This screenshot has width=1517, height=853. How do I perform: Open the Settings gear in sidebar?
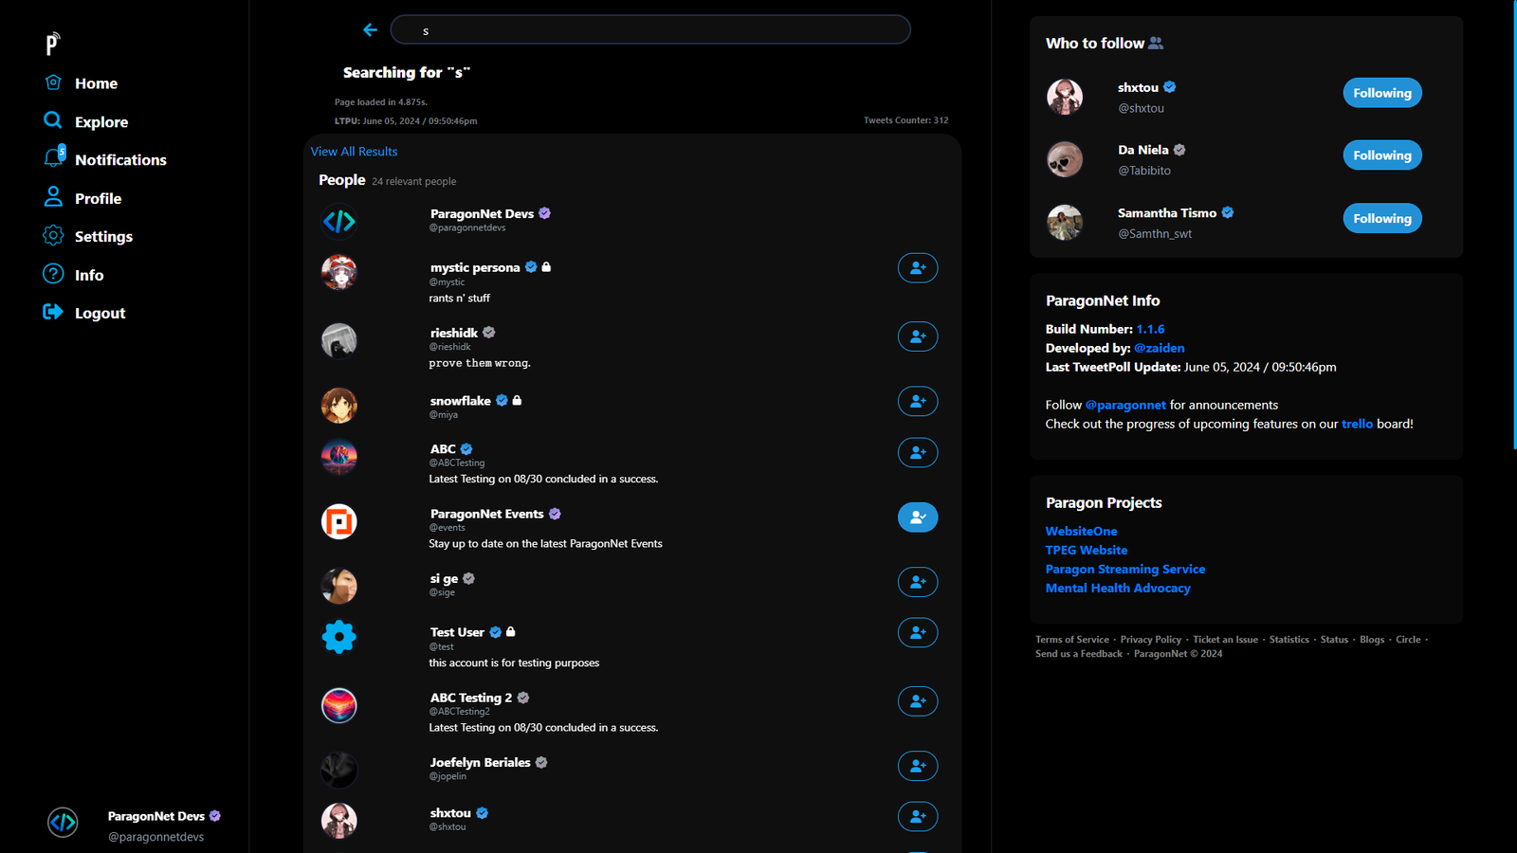[53, 236]
